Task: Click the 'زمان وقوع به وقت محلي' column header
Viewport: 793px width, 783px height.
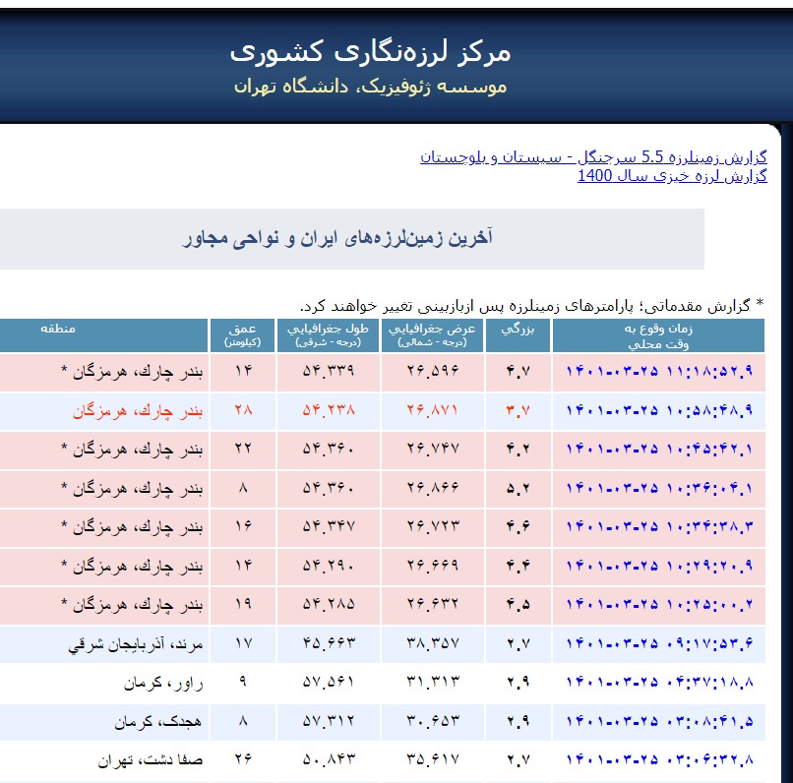Action: point(658,335)
